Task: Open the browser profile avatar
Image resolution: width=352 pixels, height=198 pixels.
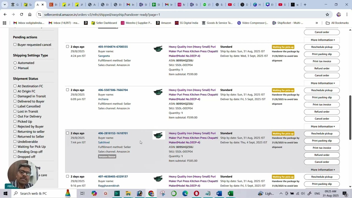Action: coord(339,15)
